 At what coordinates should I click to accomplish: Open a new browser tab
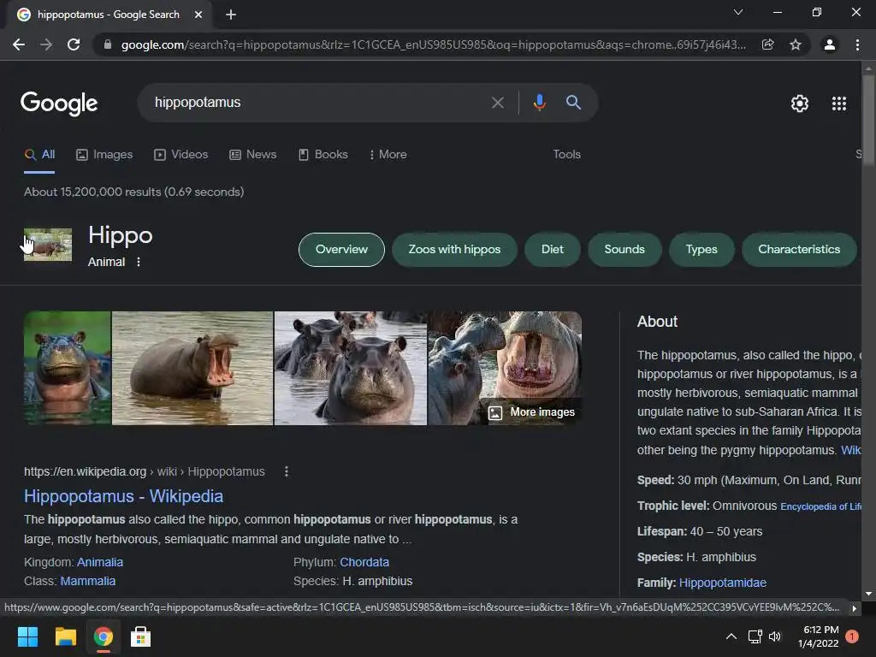(x=231, y=15)
